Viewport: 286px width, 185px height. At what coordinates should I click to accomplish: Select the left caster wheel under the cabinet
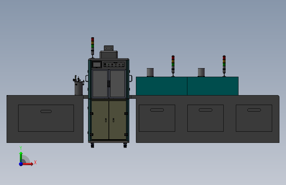point(92,145)
